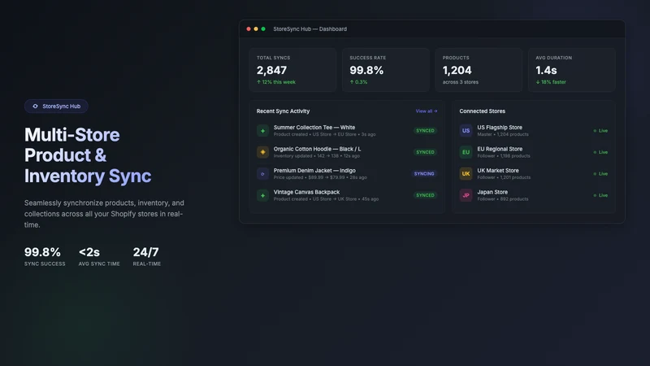This screenshot has height=366, width=650.
Task: Click the '18% faster' trend text
Action: (551, 82)
